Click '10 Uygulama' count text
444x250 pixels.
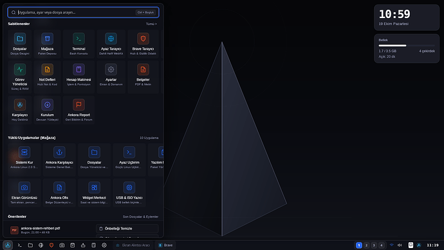pos(149,138)
